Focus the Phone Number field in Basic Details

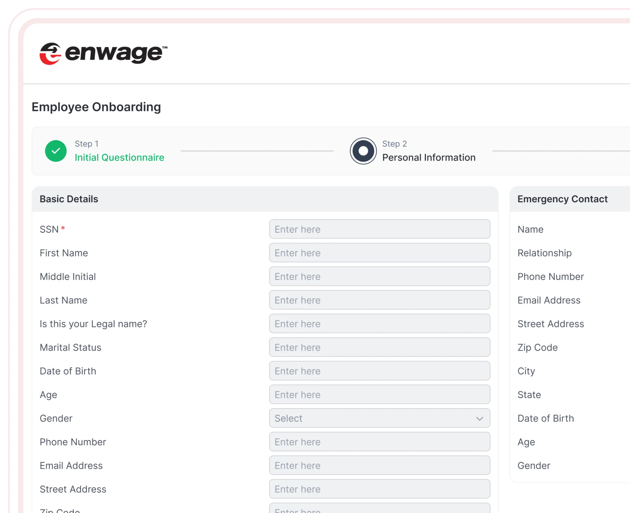379,442
